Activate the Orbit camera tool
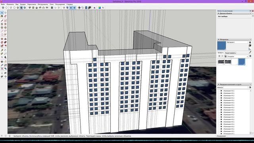This screenshot has width=254, height=143. [2, 62]
